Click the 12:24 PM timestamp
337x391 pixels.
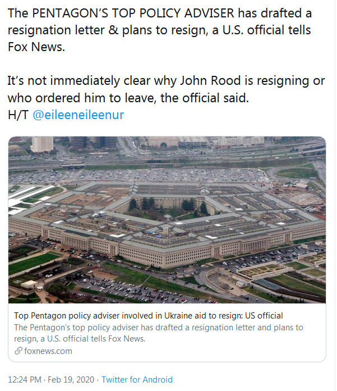(x=24, y=379)
